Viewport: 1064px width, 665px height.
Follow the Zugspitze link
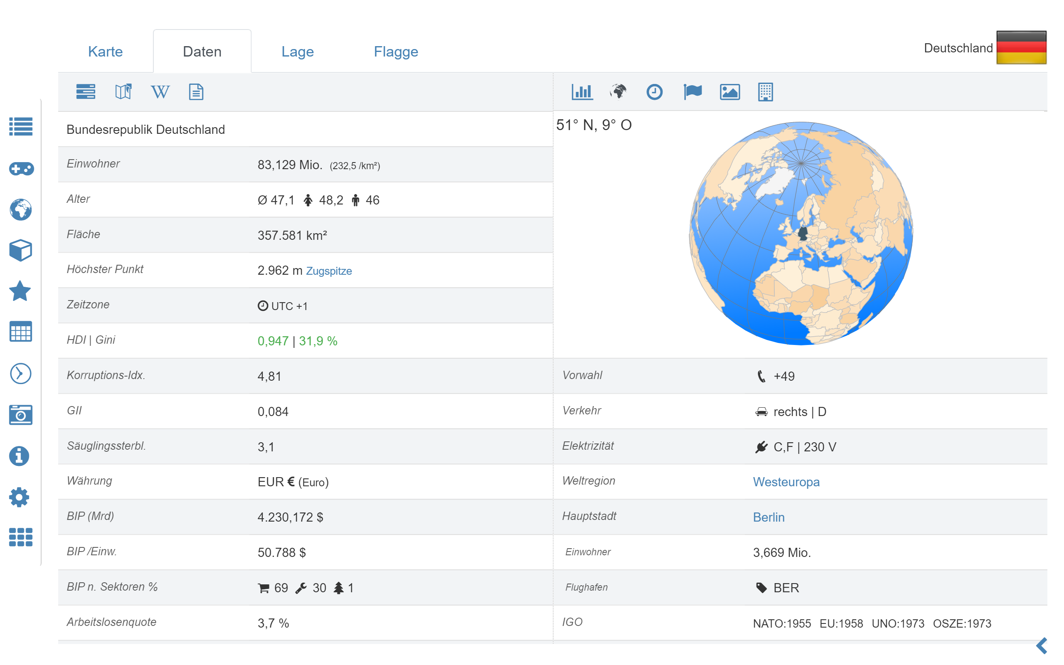click(328, 271)
